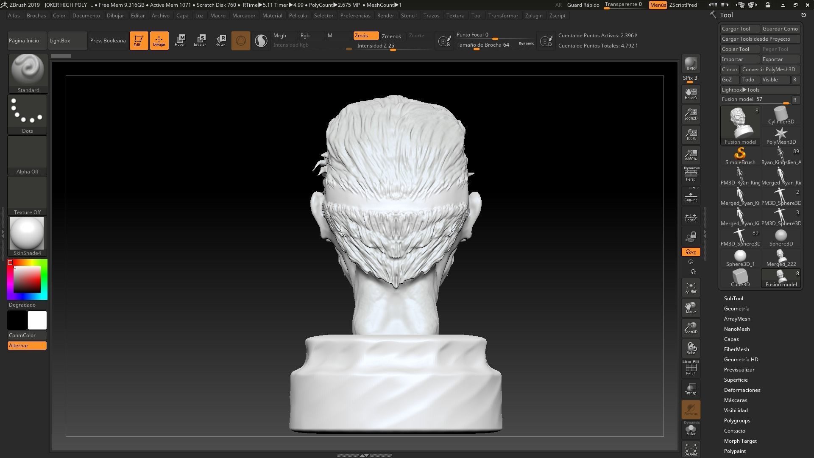Open the Archivo menu

160,16
